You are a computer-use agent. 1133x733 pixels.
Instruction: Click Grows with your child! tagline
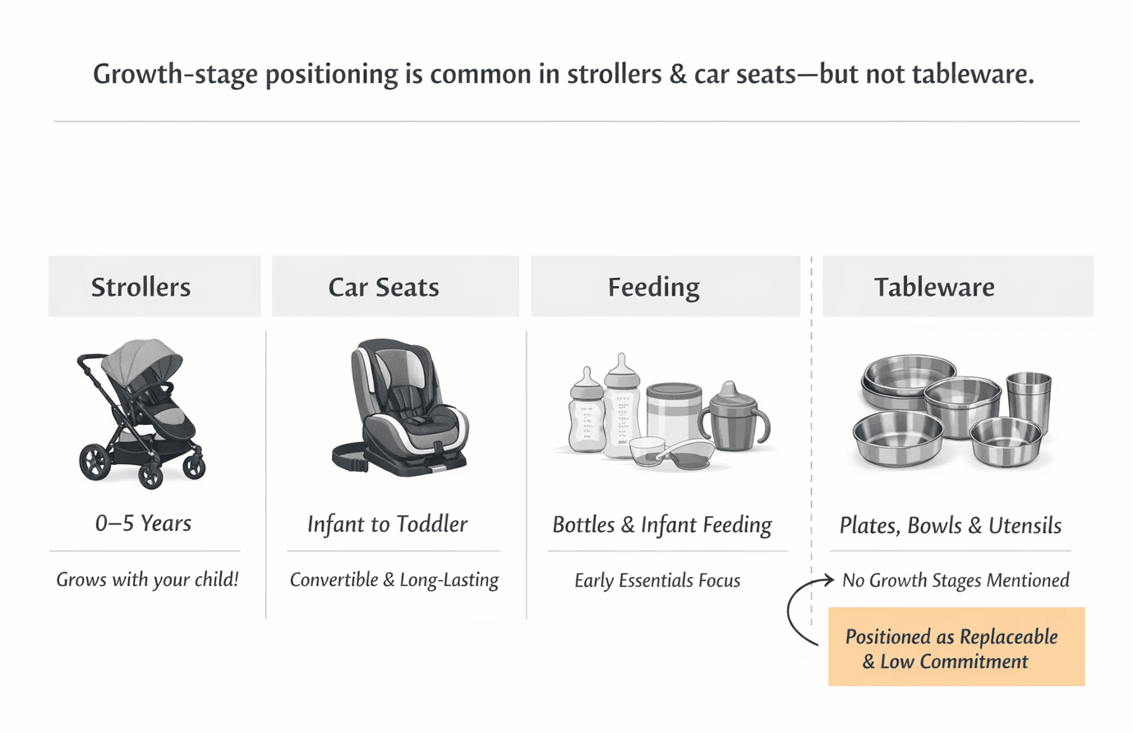point(147,580)
